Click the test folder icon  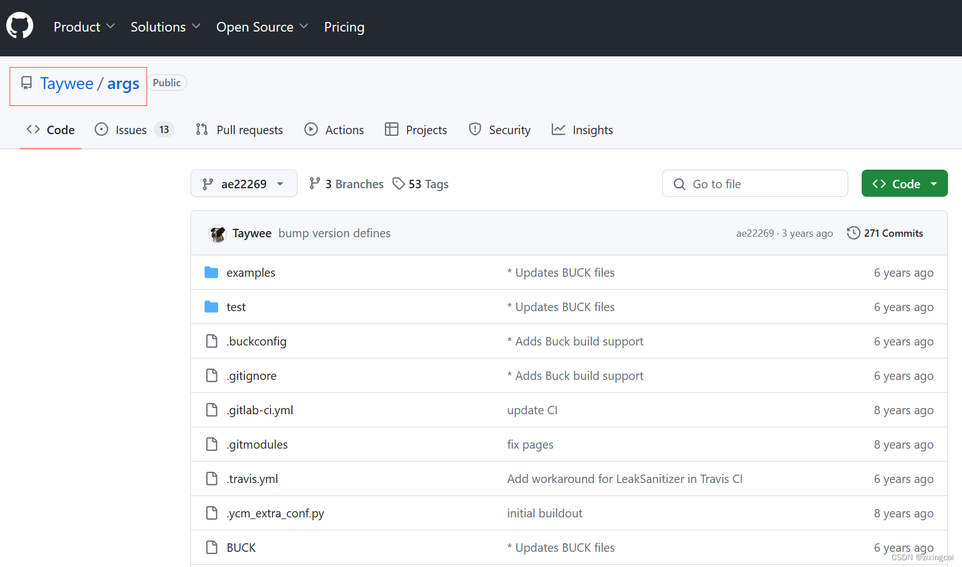(x=211, y=307)
